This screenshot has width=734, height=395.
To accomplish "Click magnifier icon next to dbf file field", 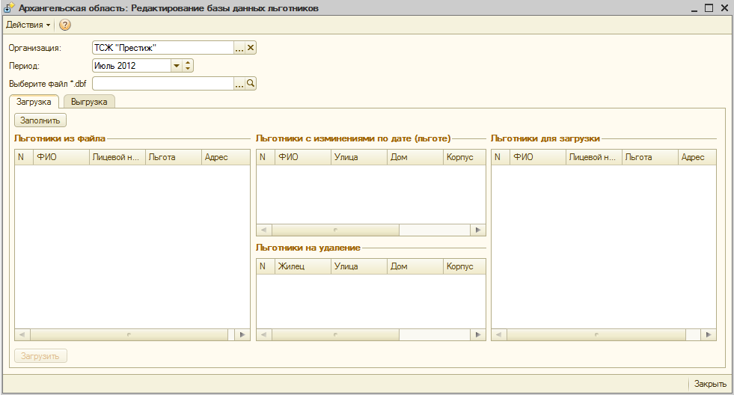I will click(251, 84).
